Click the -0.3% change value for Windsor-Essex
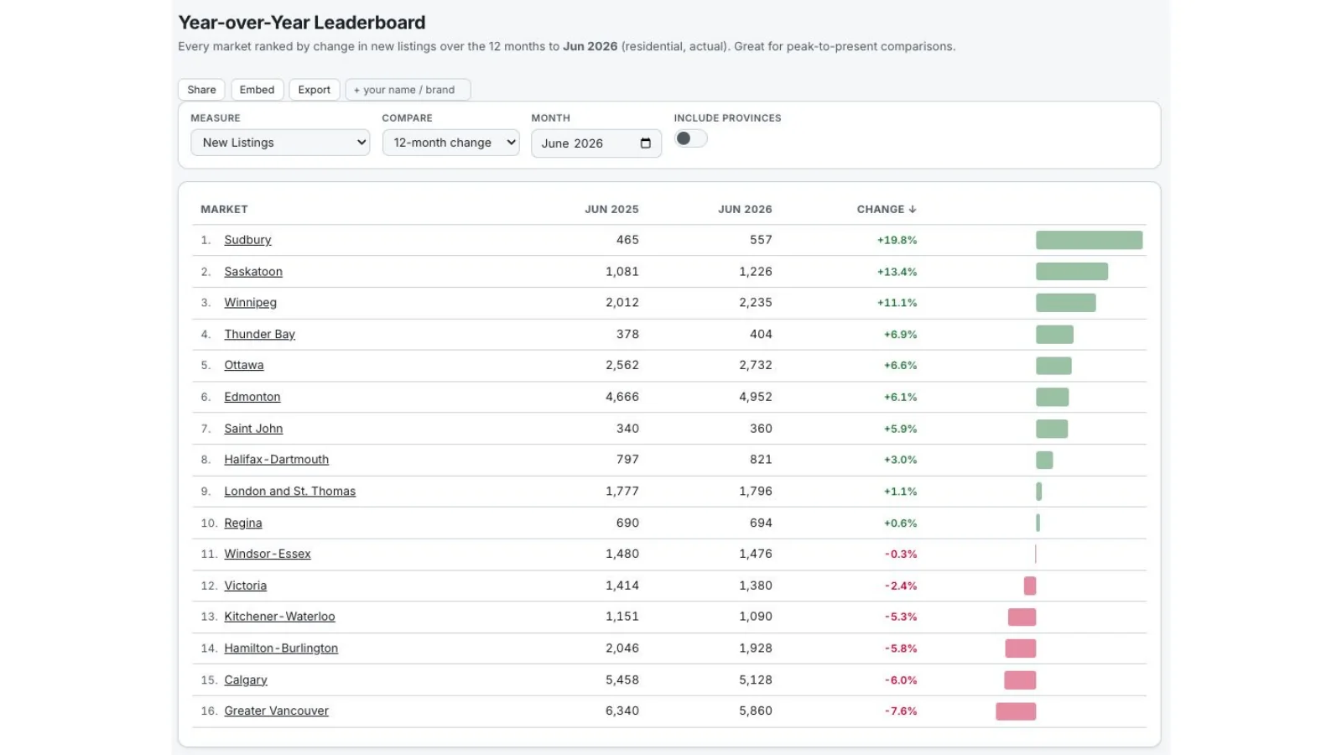Image resolution: width=1342 pixels, height=755 pixels. click(901, 555)
